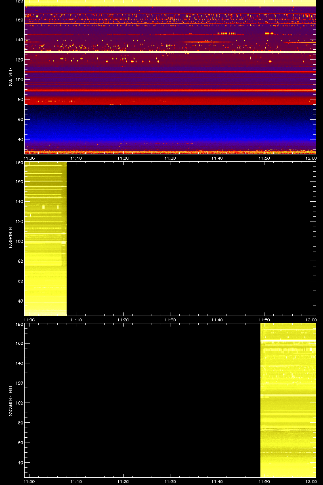
Task: Click the SAN VITO axis label
Action: tap(10, 77)
